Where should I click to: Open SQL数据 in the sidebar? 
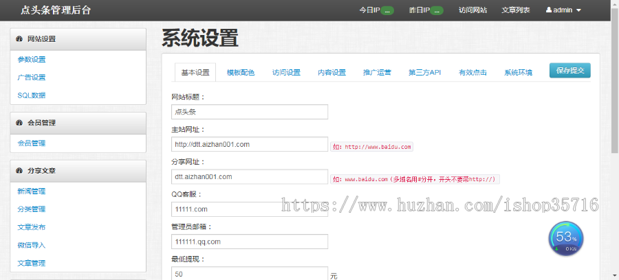[x=32, y=95]
